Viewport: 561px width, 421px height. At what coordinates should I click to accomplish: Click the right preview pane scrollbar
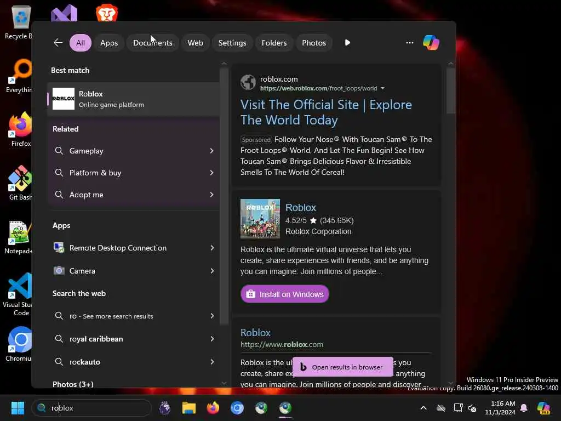pos(450,90)
